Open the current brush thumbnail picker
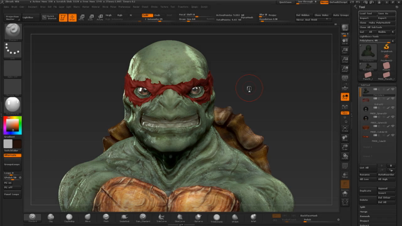 [x=13, y=31]
